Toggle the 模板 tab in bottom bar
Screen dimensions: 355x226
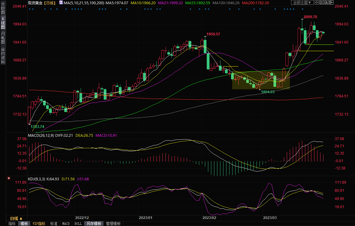pos(24,224)
